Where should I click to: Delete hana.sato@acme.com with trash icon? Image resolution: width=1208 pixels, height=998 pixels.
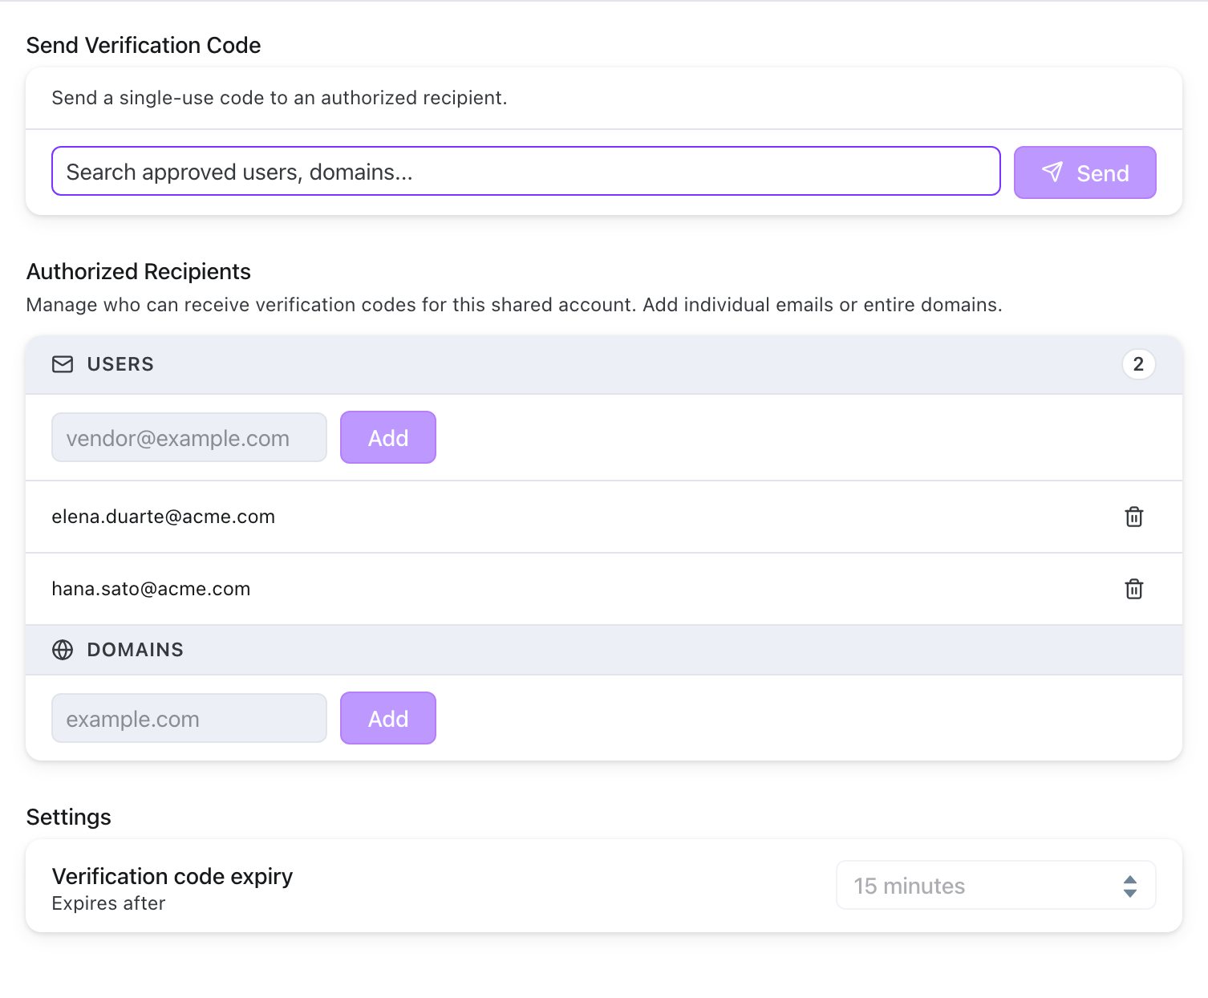tap(1134, 589)
